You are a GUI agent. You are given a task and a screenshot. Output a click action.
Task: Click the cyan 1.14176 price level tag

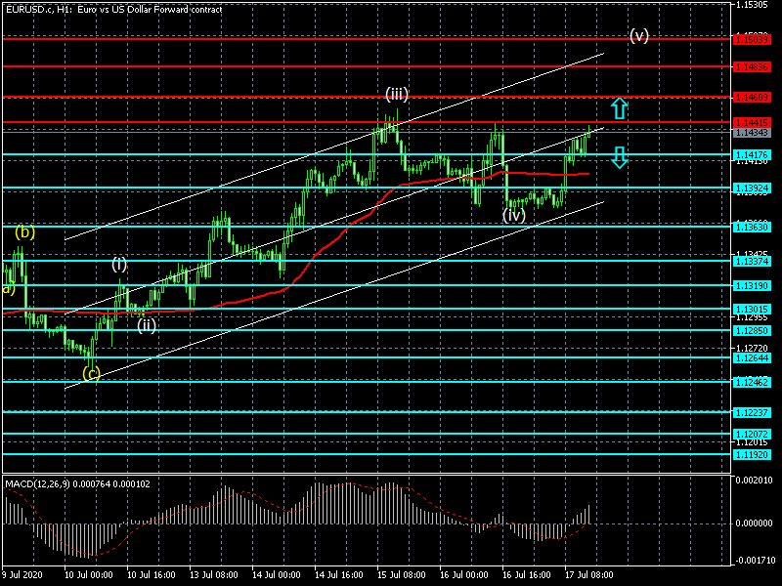(x=752, y=155)
